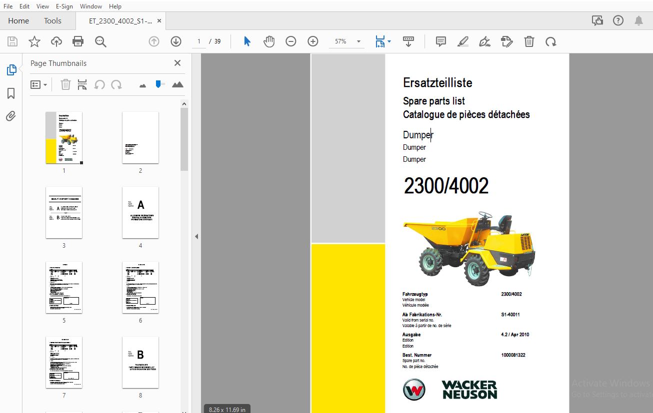The height and width of the screenshot is (413, 653).
Task: Collapse the navigation pane arrow
Action: pyautogui.click(x=196, y=237)
